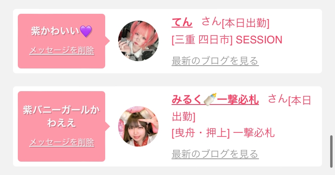View latest blog for みるく
335x175 pixels.
click(x=215, y=154)
